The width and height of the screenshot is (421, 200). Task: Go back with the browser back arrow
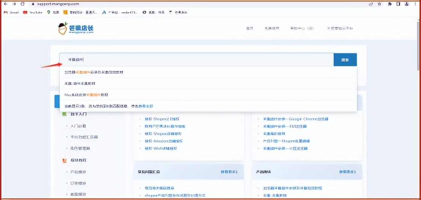[x=6, y=4]
